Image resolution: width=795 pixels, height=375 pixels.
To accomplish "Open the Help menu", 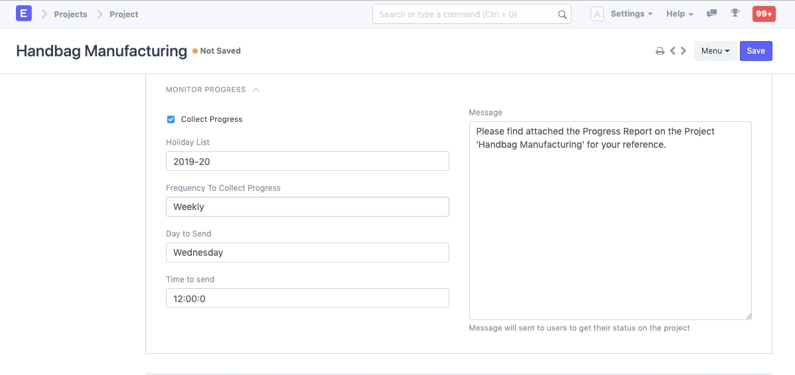I will tap(679, 14).
